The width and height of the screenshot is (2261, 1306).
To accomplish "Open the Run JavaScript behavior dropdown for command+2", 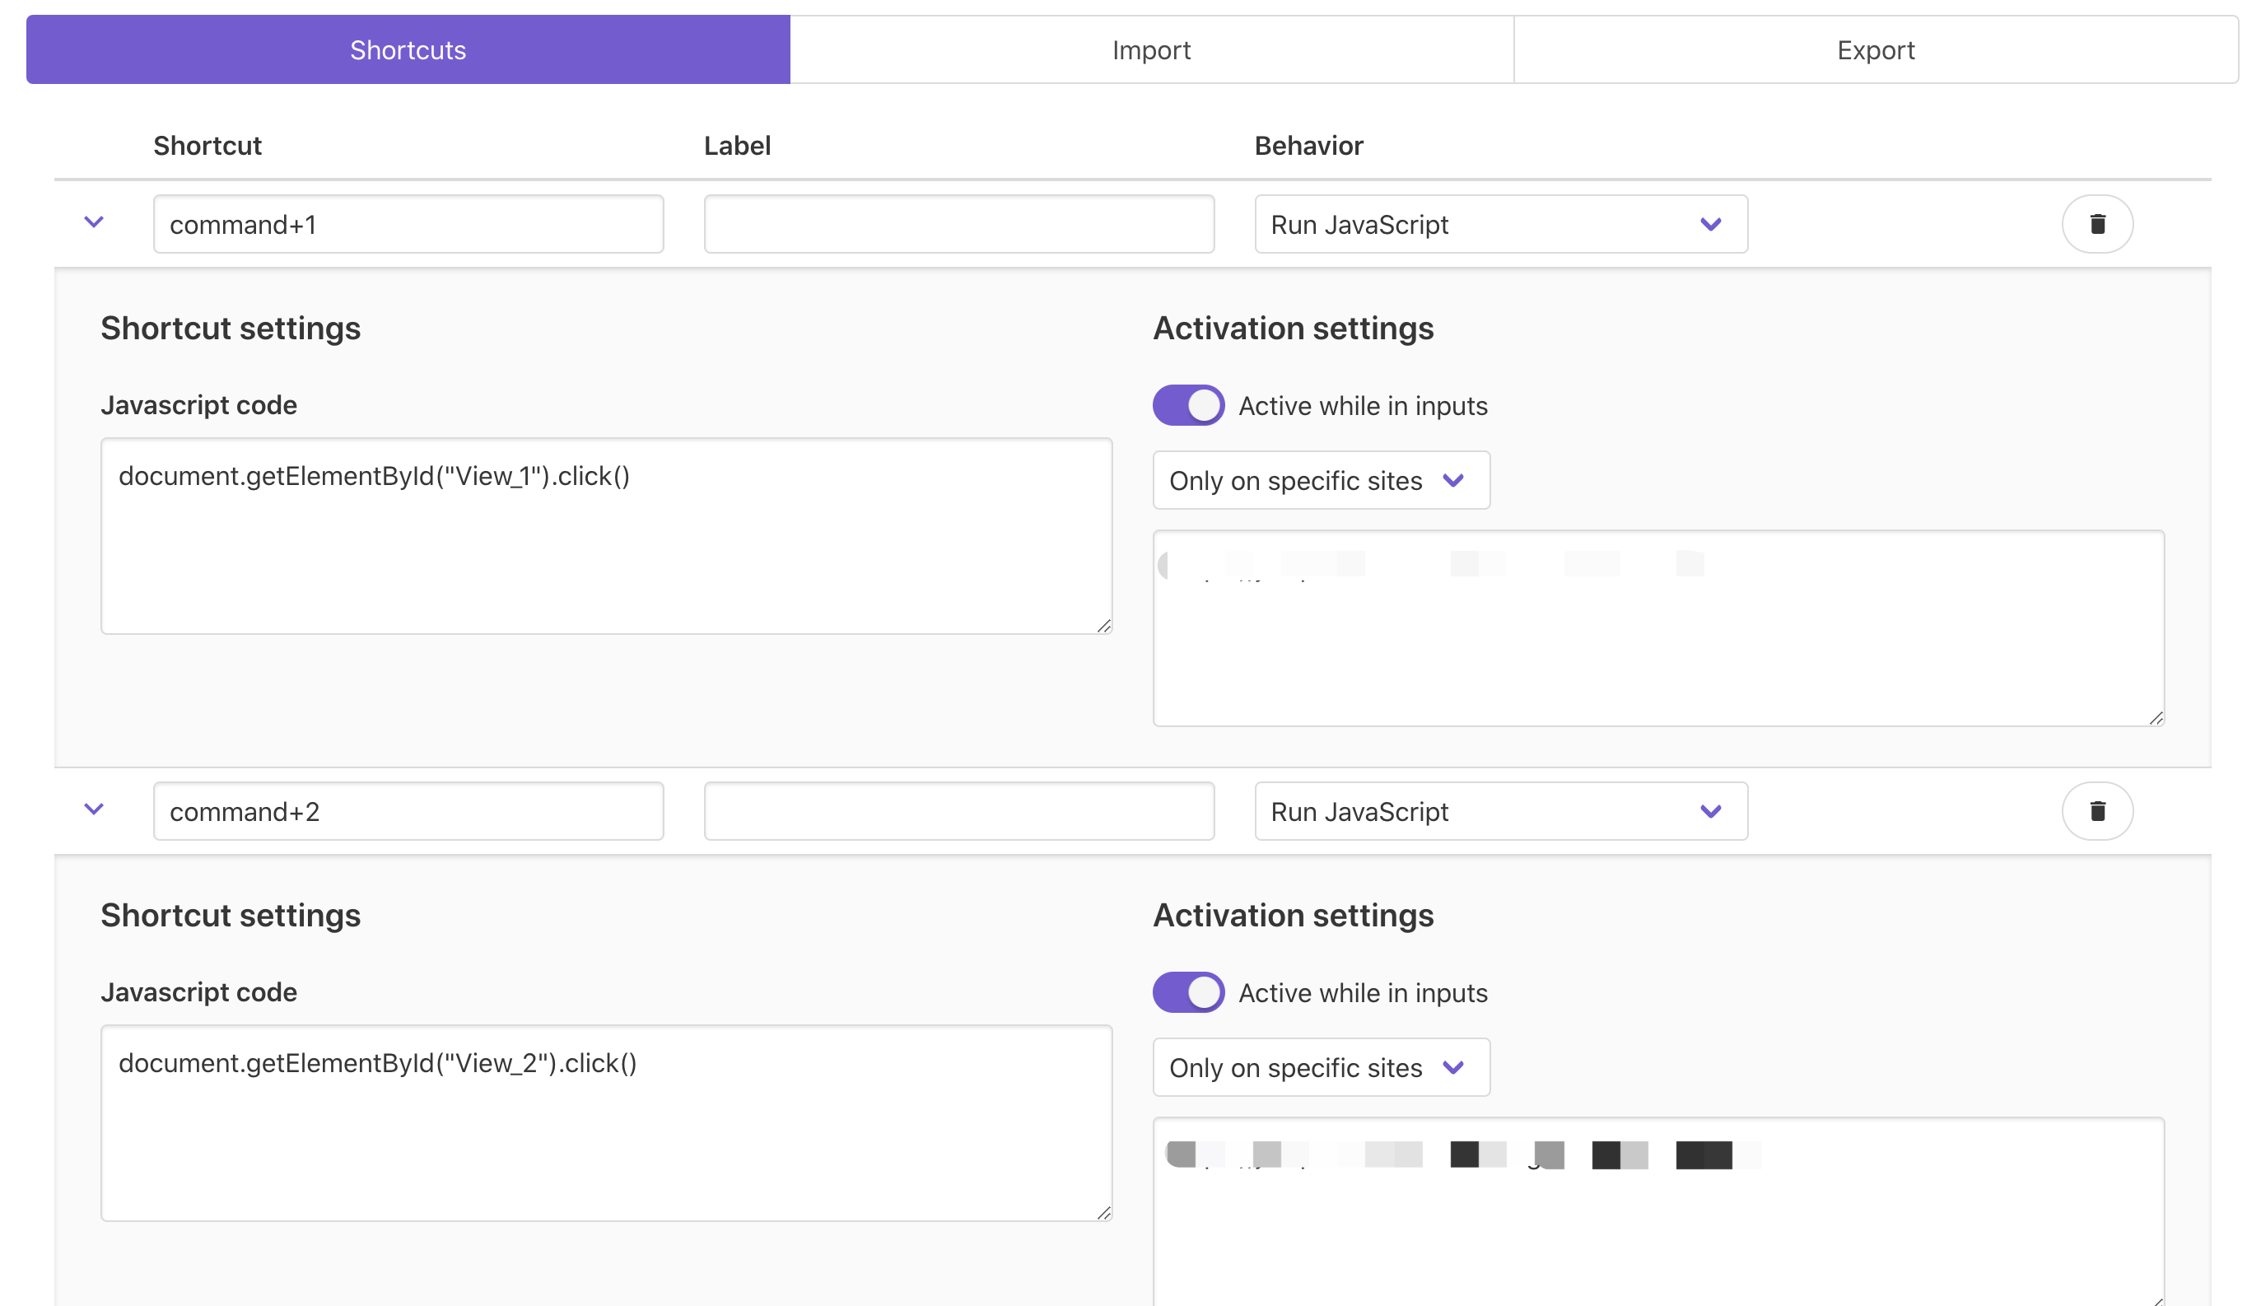I will pyautogui.click(x=1499, y=811).
